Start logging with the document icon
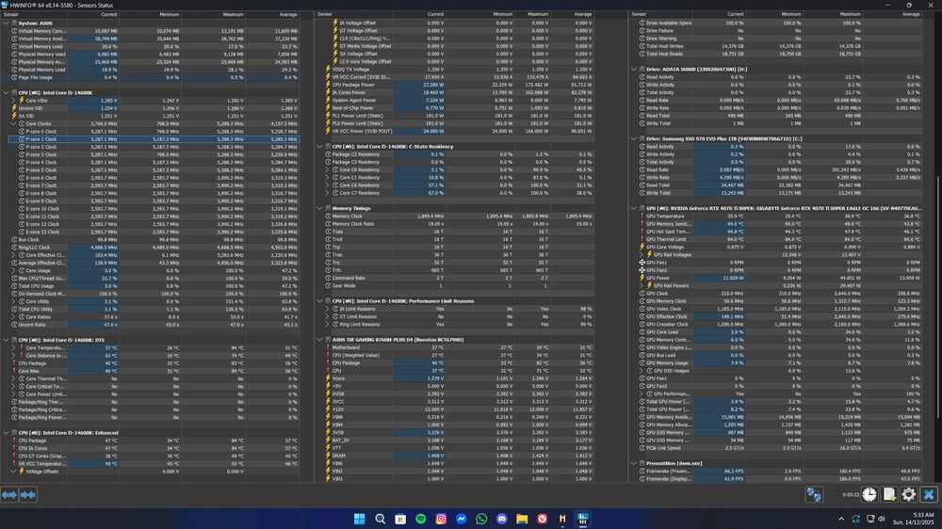Screen dimensions: 942x529 (889, 494)
